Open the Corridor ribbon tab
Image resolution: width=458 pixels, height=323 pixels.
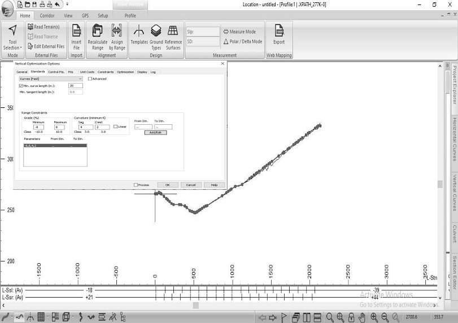point(47,16)
